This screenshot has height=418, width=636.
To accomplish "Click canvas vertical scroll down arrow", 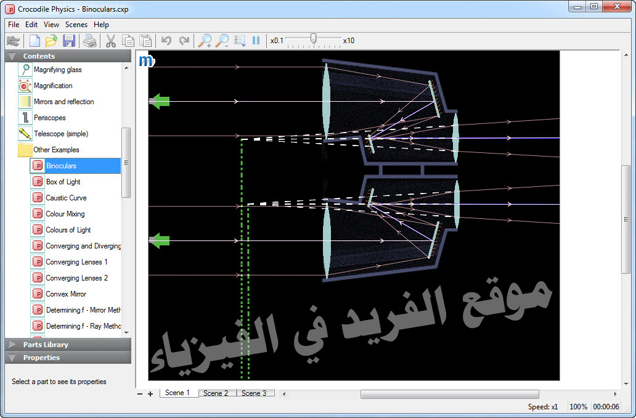I will (x=626, y=384).
